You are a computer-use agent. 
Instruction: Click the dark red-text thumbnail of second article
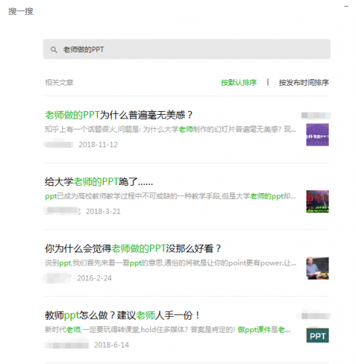tap(318, 201)
